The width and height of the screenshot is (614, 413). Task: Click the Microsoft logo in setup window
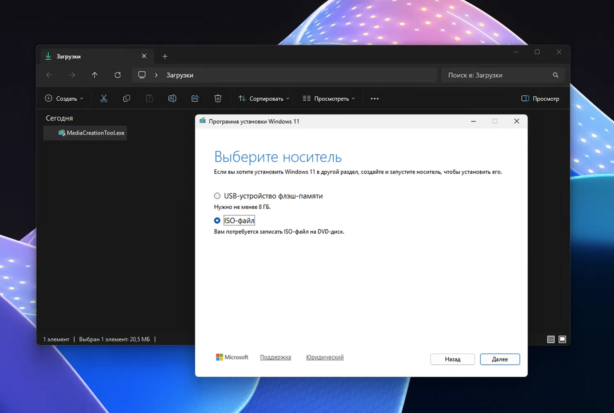[x=232, y=357]
